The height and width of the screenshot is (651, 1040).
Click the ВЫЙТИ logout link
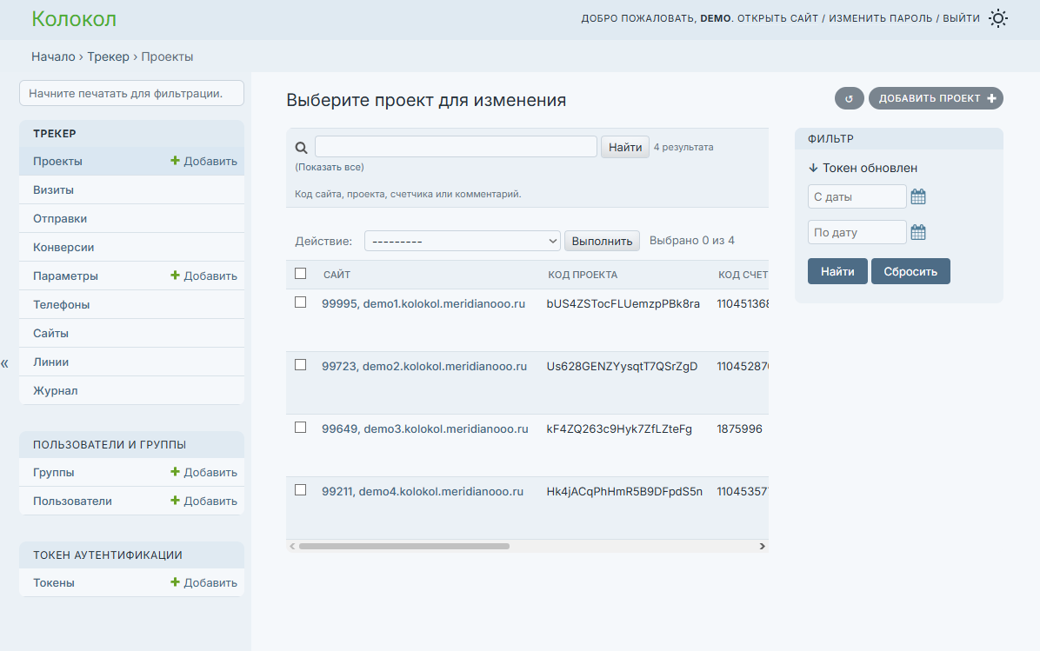coord(961,18)
